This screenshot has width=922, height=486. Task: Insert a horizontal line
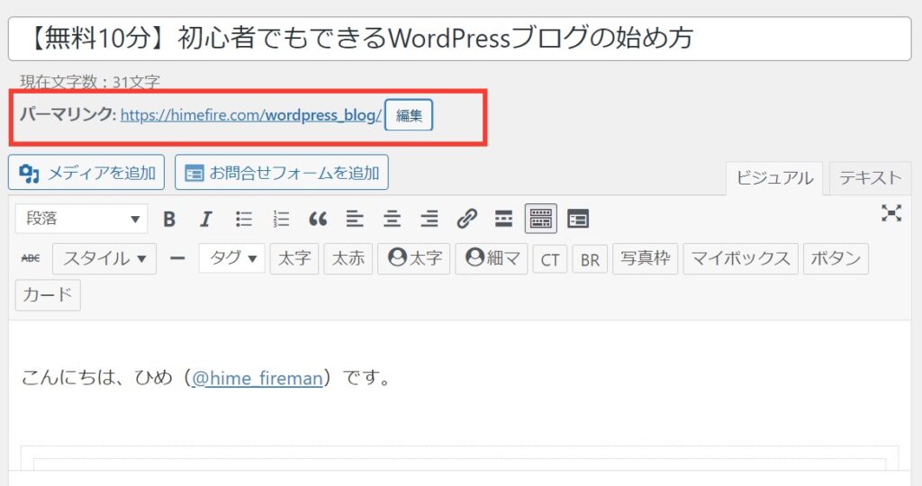[x=177, y=258]
